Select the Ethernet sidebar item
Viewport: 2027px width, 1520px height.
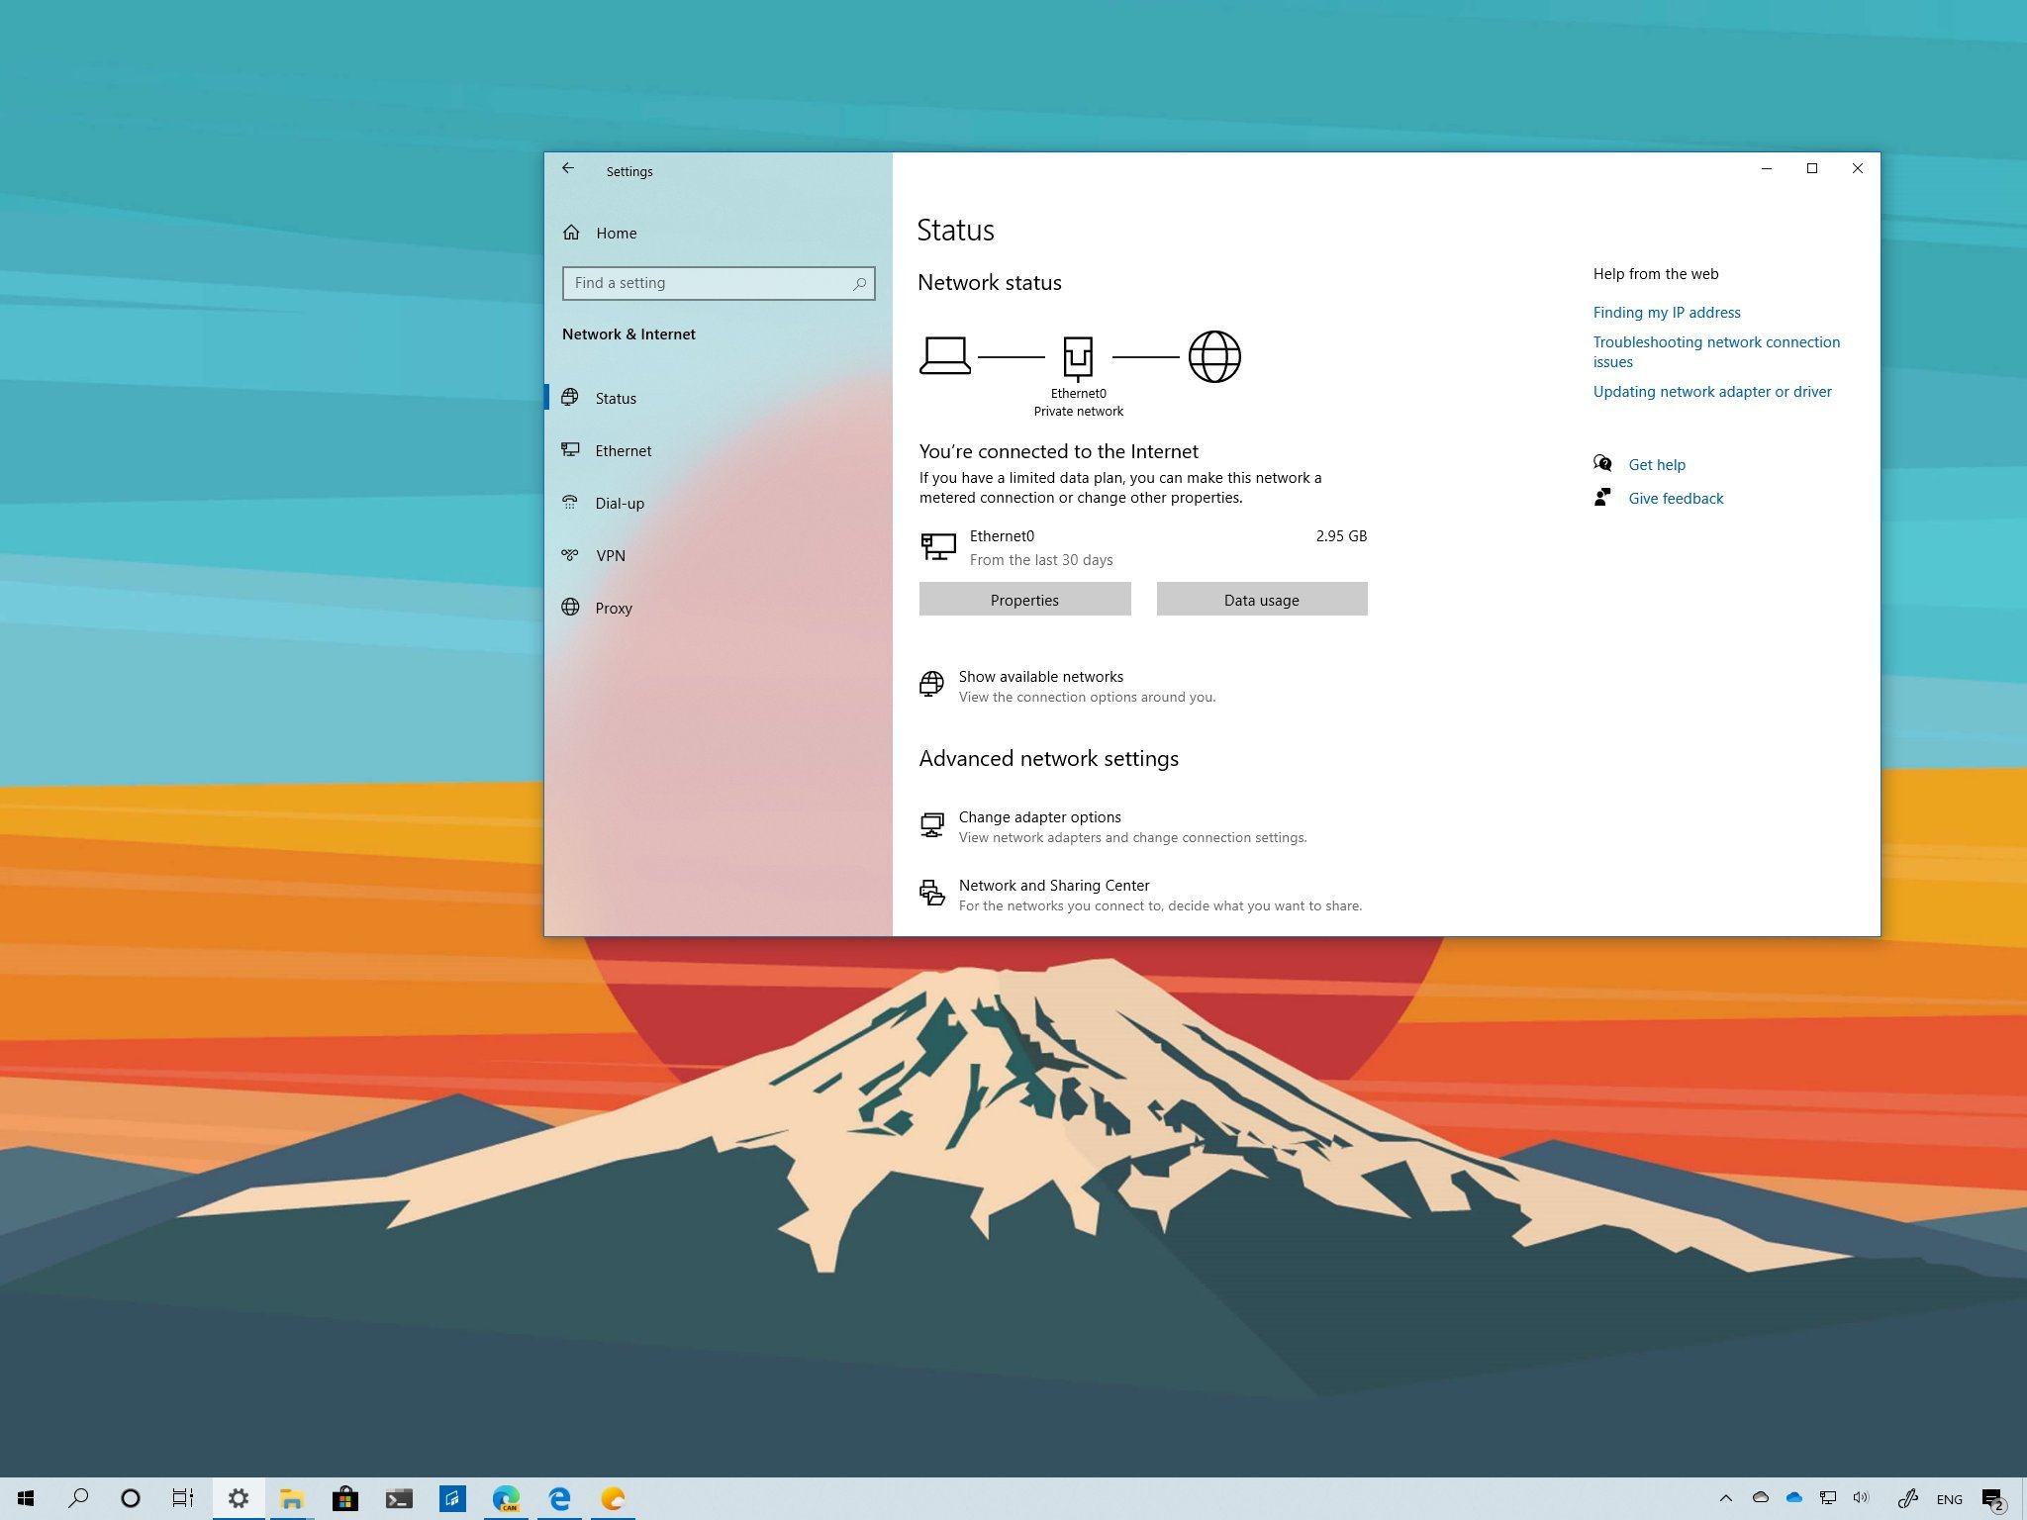pyautogui.click(x=623, y=450)
